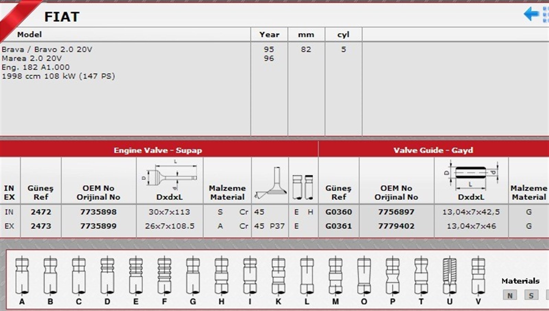Viewport: 549px width, 311px height.
Task: Switch to the FIAT brand header
Action: point(62,16)
